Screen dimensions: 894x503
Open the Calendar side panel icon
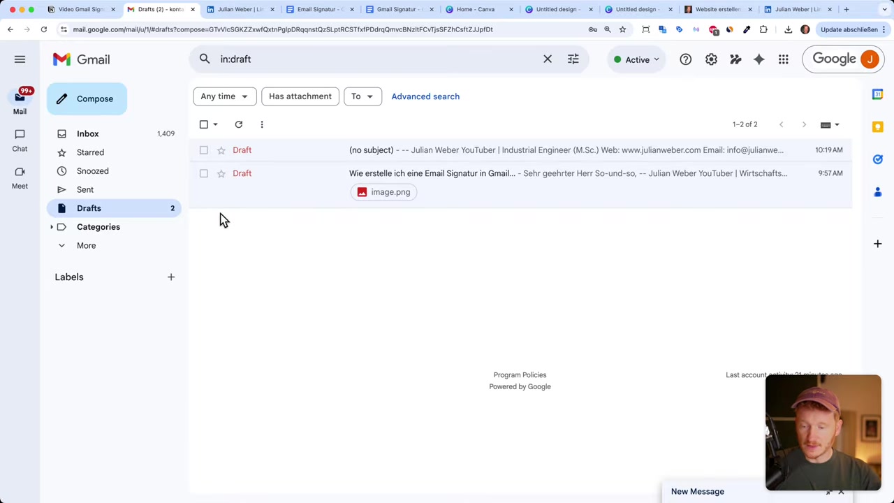[877, 94]
